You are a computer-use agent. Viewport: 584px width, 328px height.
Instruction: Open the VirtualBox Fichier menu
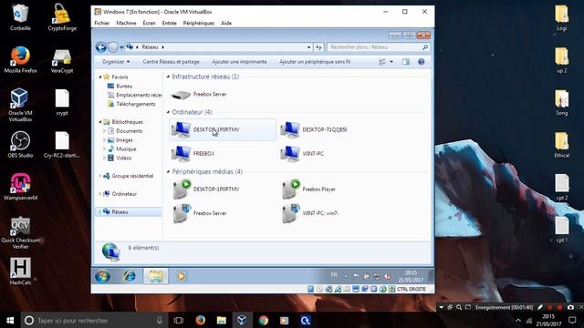point(101,23)
